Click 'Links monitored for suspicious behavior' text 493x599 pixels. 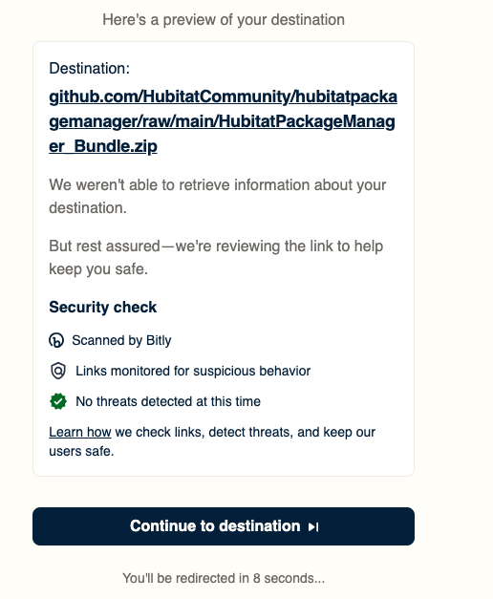[193, 371]
